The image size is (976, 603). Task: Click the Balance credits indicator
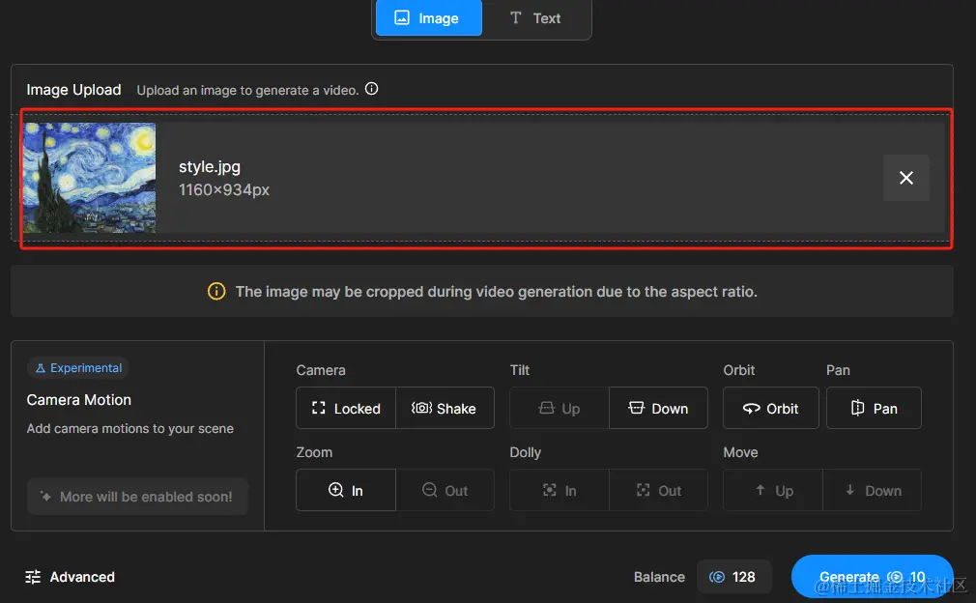click(733, 577)
